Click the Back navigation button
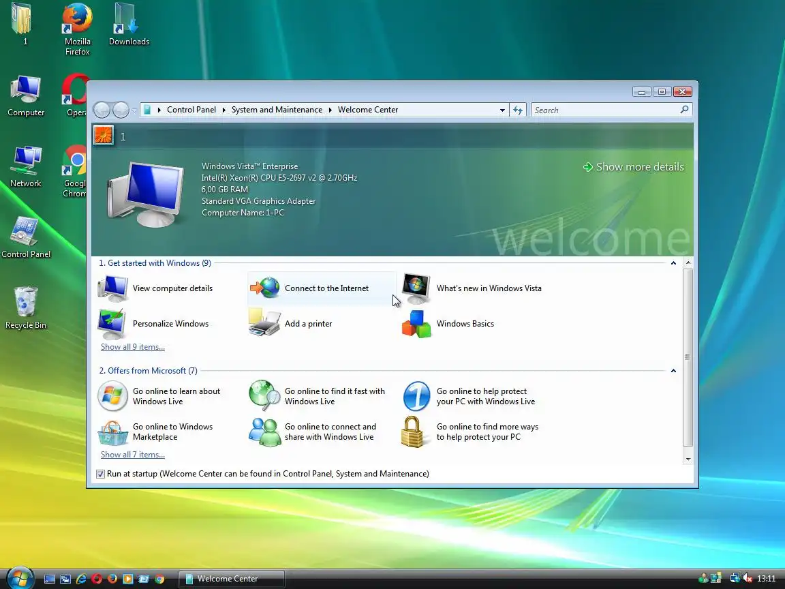The width and height of the screenshot is (785, 589). click(x=102, y=110)
